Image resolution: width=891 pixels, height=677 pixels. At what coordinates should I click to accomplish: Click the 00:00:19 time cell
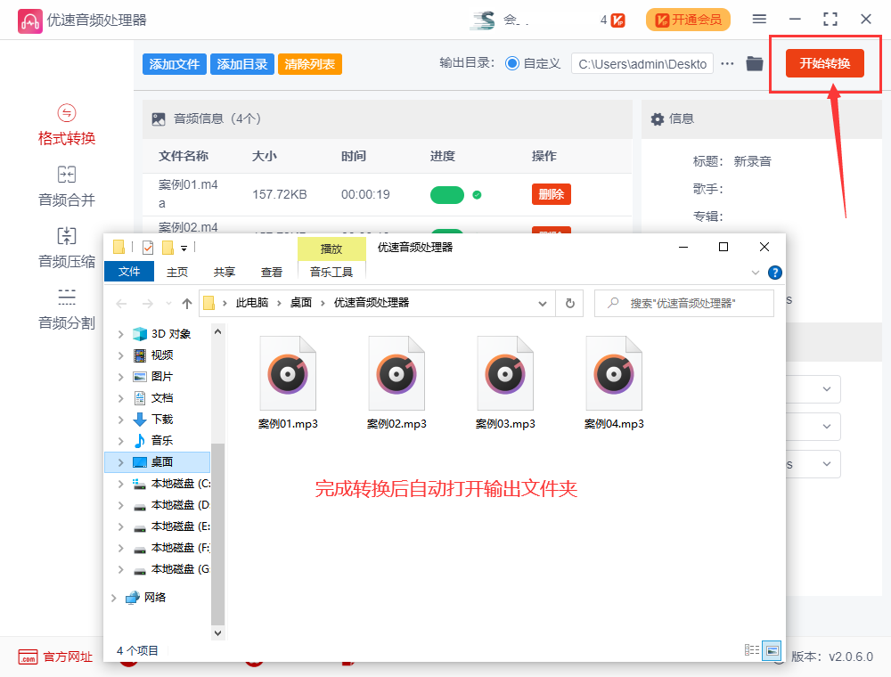(x=365, y=195)
